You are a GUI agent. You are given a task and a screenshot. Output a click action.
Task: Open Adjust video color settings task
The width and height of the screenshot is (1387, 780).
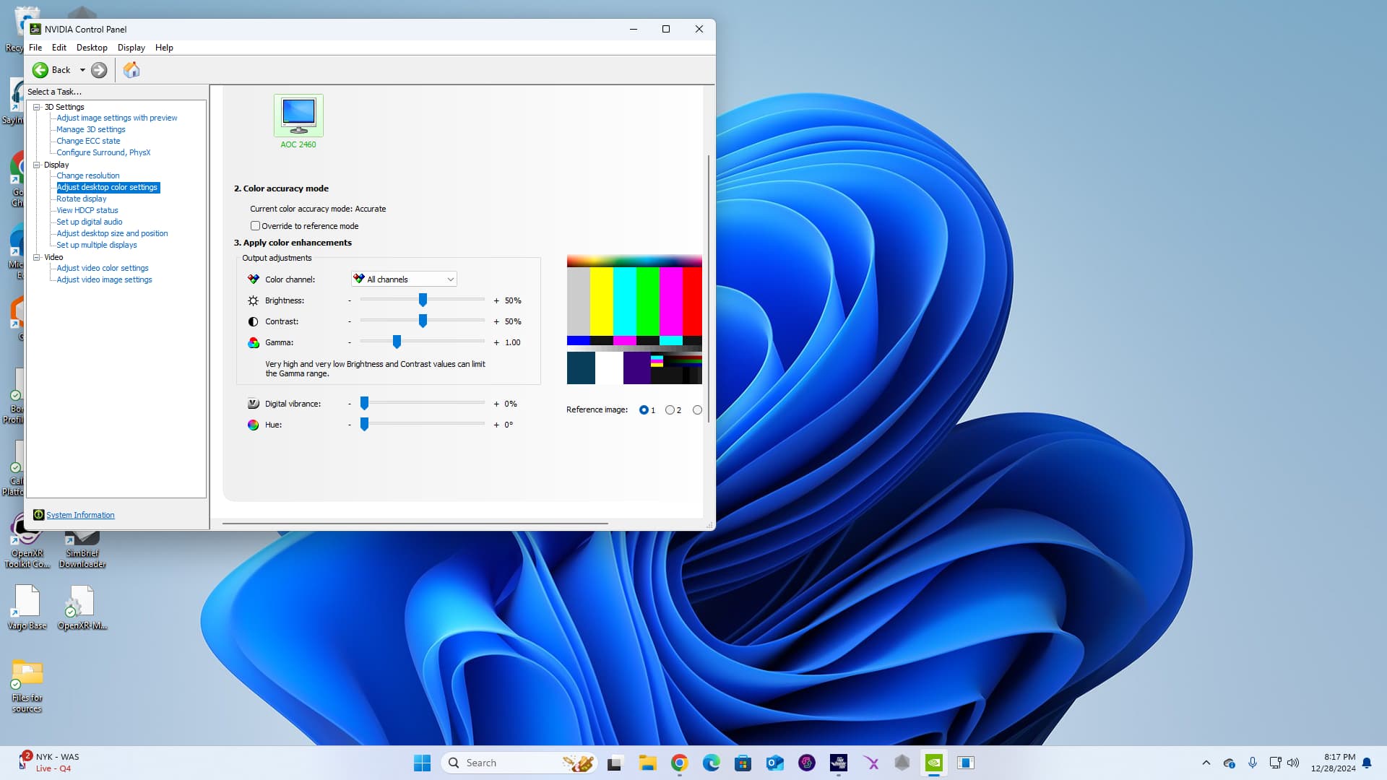tap(103, 268)
